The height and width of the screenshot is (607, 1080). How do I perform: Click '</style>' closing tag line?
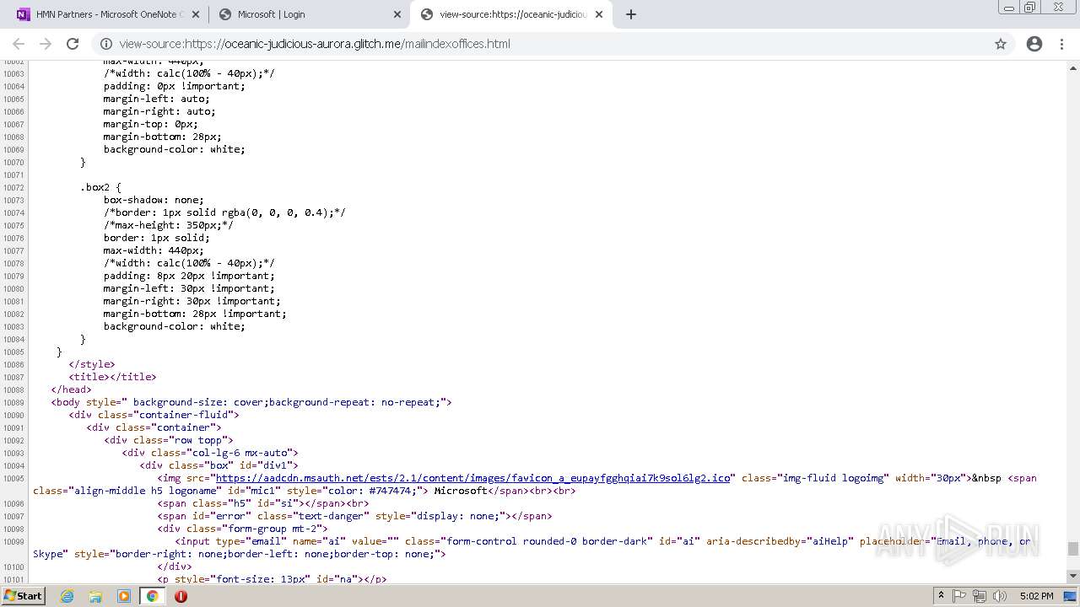[x=92, y=364]
